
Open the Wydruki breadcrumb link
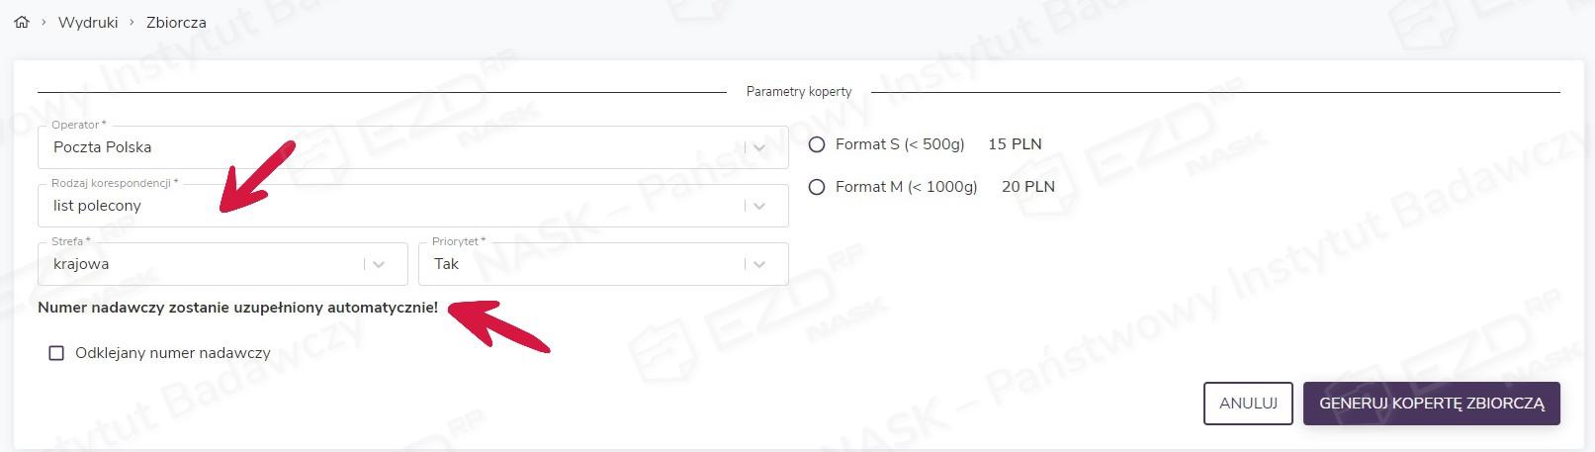point(88,23)
